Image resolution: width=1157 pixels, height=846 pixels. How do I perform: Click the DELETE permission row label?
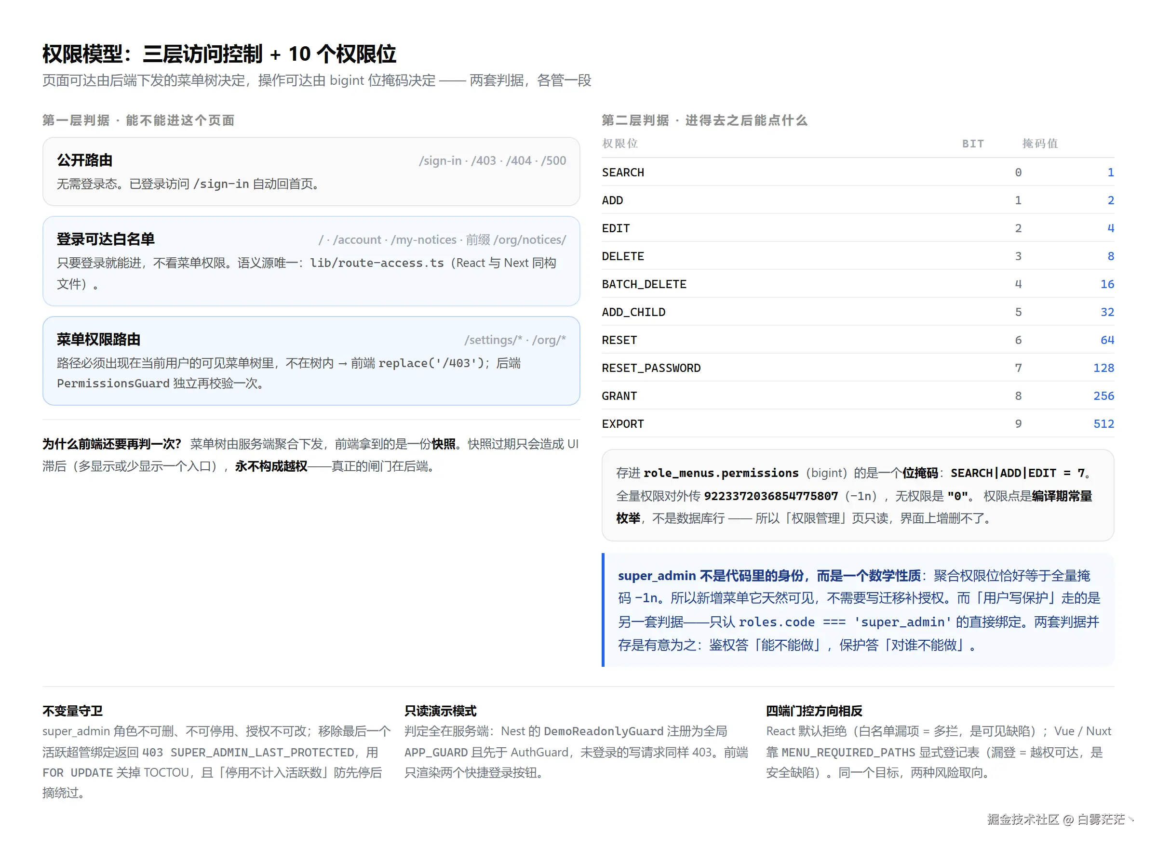[x=623, y=256]
